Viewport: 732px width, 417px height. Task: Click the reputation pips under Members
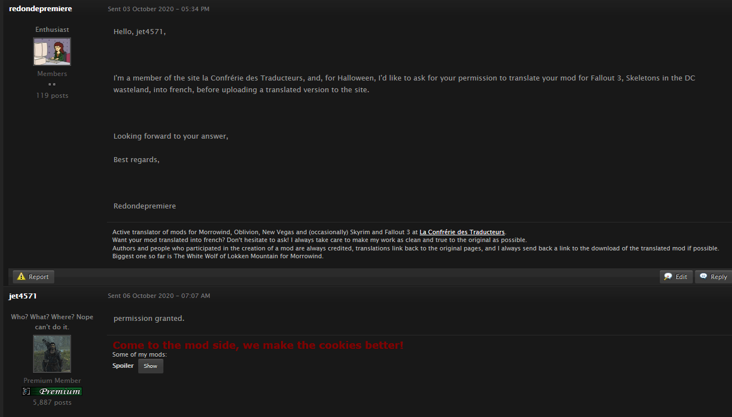52,84
